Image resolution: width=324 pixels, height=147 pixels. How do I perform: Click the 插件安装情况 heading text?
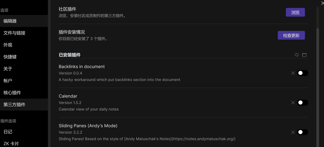[x=72, y=32]
